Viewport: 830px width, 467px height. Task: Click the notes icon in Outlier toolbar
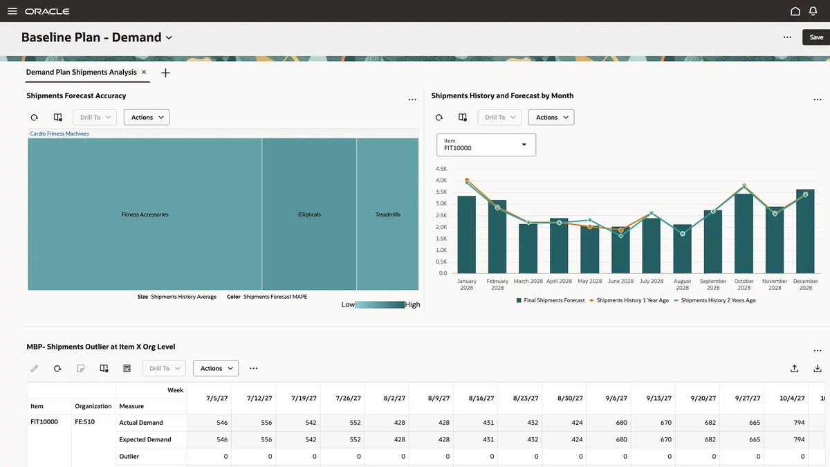(x=80, y=369)
